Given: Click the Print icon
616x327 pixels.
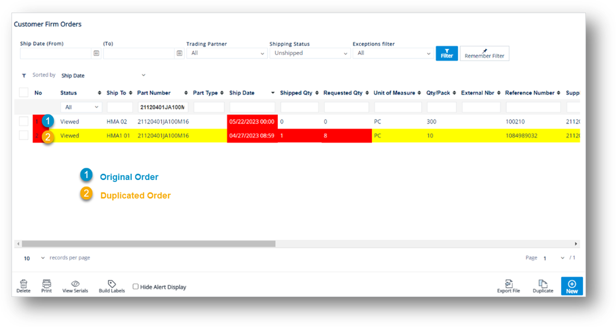Looking at the screenshot, I should (x=47, y=283).
